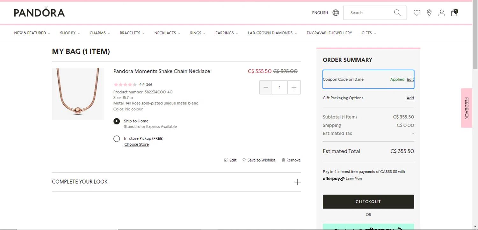Open Lab-Grown Diamonds menu
The width and height of the screenshot is (478, 230).
[272, 33]
